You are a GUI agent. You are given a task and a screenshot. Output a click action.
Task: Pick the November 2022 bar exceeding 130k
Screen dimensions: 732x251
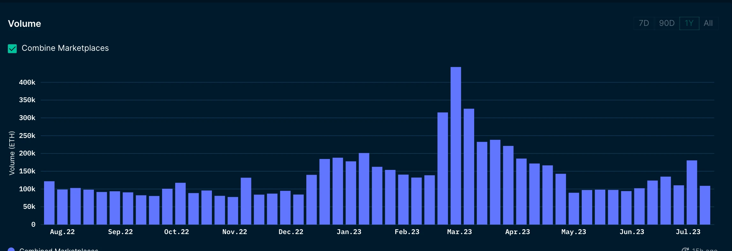(x=246, y=201)
